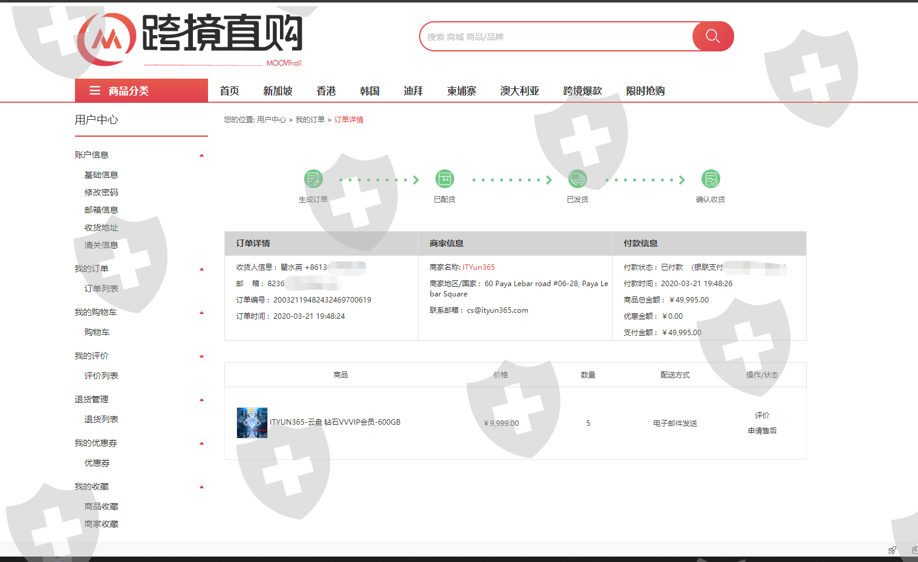This screenshot has width=918, height=562.
Task: Collapse the 退货管理 section arrow
Action: (x=201, y=400)
